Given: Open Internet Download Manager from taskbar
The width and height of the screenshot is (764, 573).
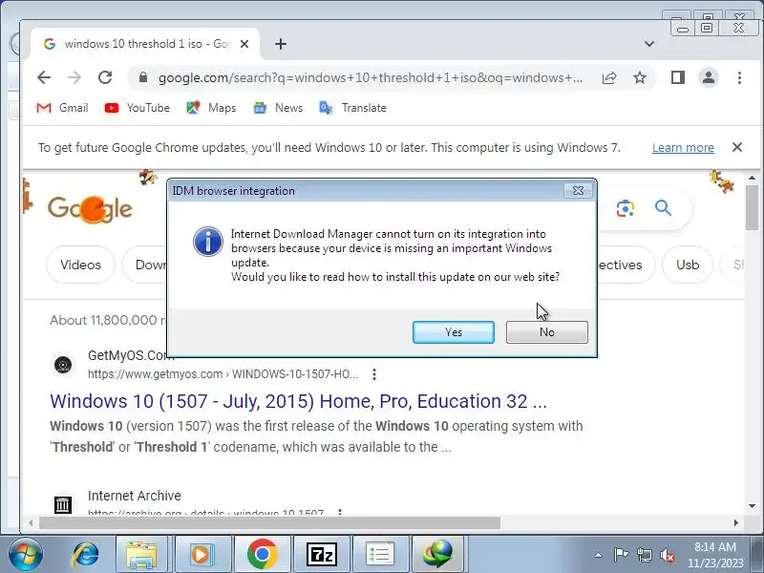Looking at the screenshot, I should coord(438,555).
